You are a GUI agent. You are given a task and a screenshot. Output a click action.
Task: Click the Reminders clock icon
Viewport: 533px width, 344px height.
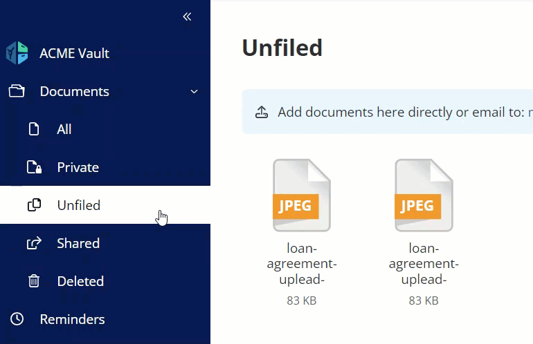17,319
